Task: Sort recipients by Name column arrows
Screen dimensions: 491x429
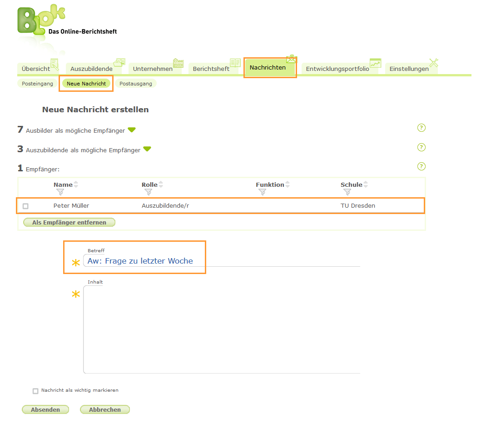Action: pos(76,185)
